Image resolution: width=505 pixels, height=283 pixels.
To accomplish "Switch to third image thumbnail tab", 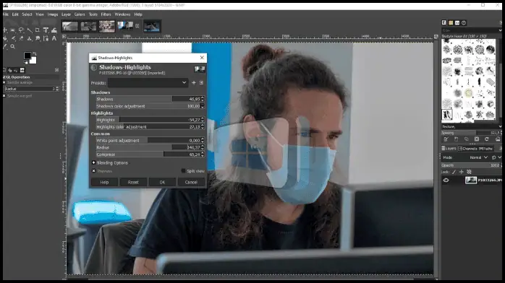I will coord(106,26).
